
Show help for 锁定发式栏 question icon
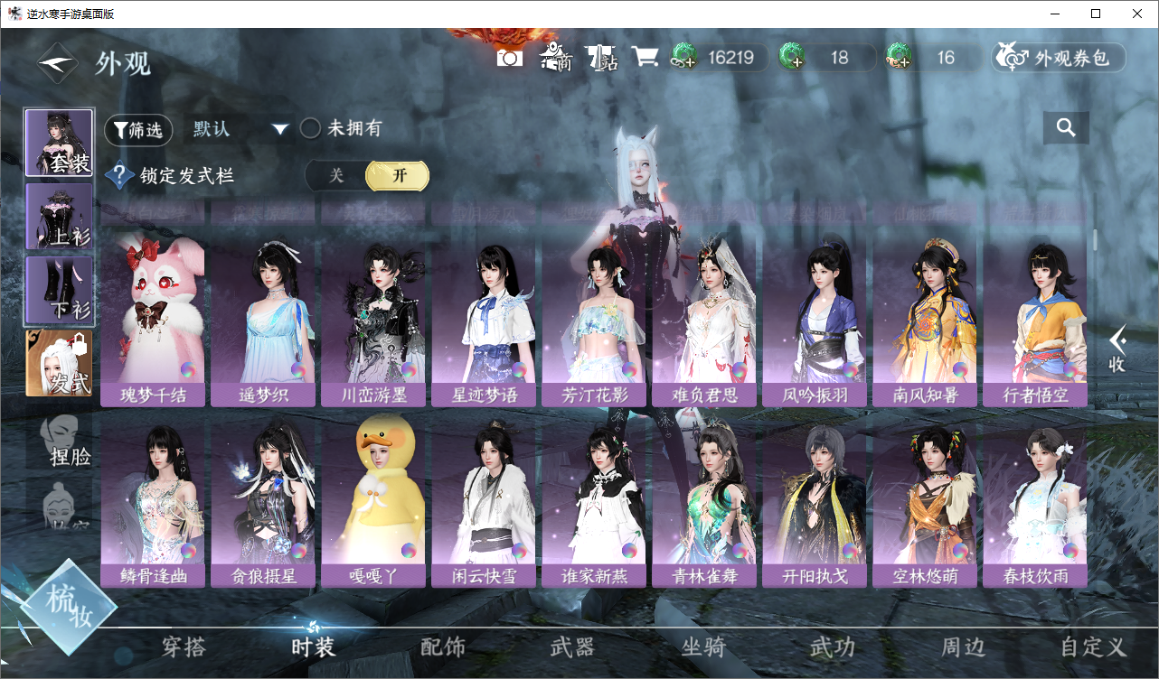pyautogui.click(x=119, y=175)
